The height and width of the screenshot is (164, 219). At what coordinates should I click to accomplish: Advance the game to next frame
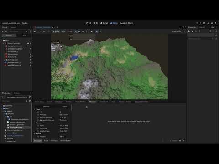pos(38,31)
